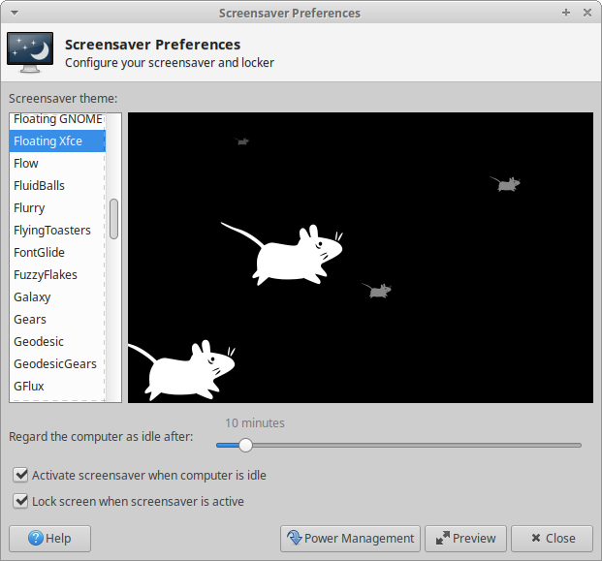The image size is (602, 561).
Task: Open the window menu arrow in title bar
Action: tap(15, 13)
